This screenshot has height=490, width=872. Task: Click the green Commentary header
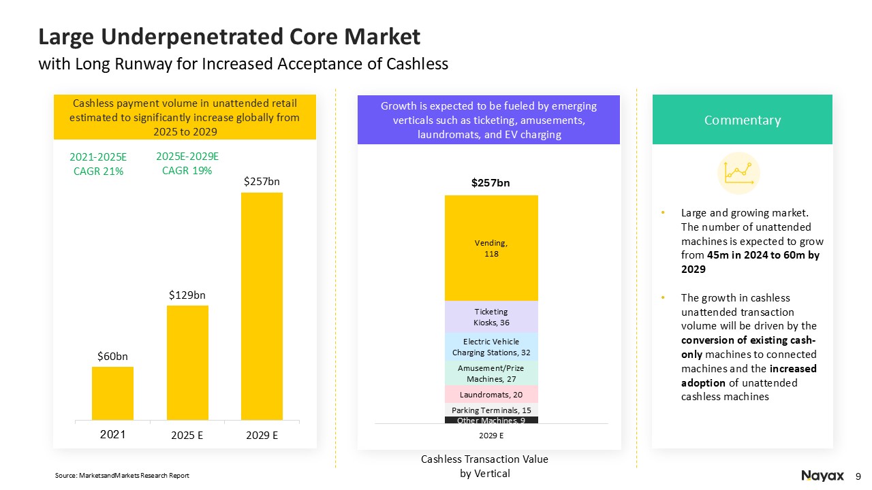742,120
